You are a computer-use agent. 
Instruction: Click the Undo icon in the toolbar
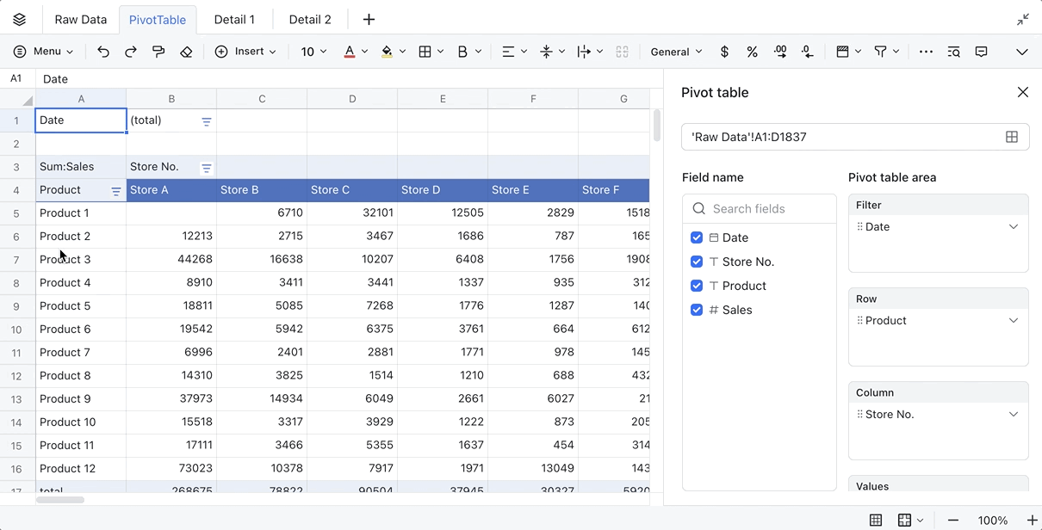click(x=103, y=52)
